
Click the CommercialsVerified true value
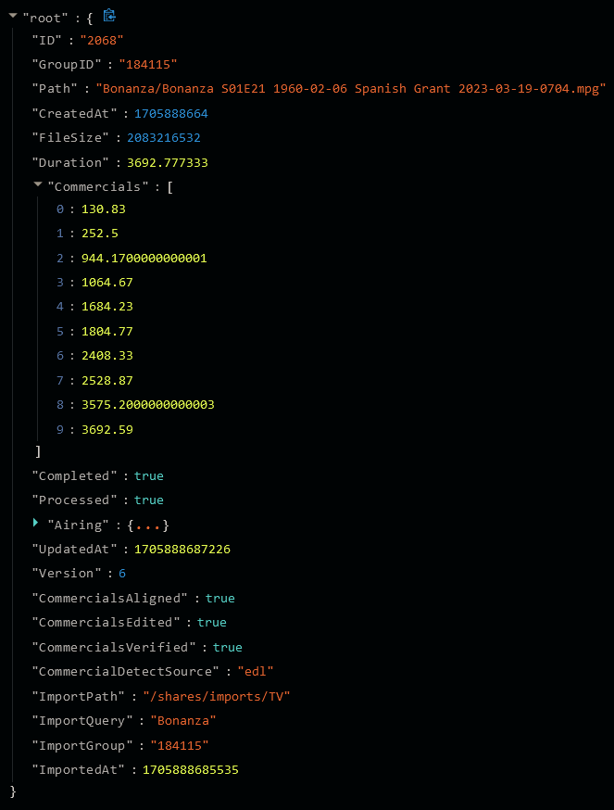point(227,647)
